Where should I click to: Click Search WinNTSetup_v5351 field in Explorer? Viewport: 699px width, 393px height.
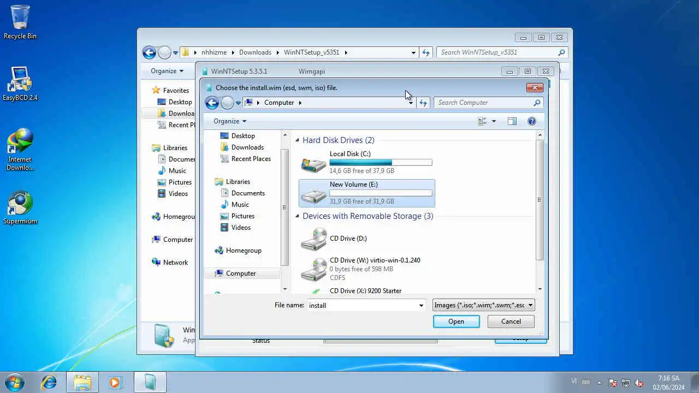pos(502,52)
